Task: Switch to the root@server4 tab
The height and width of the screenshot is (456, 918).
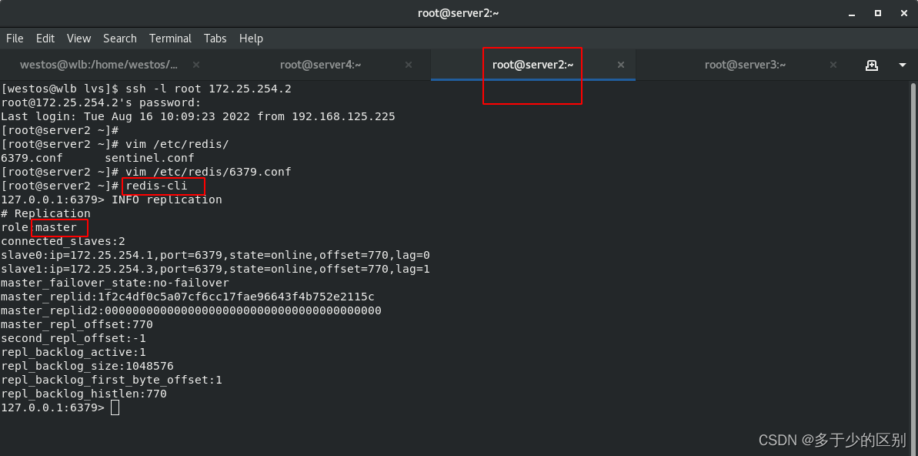Action: (320, 65)
